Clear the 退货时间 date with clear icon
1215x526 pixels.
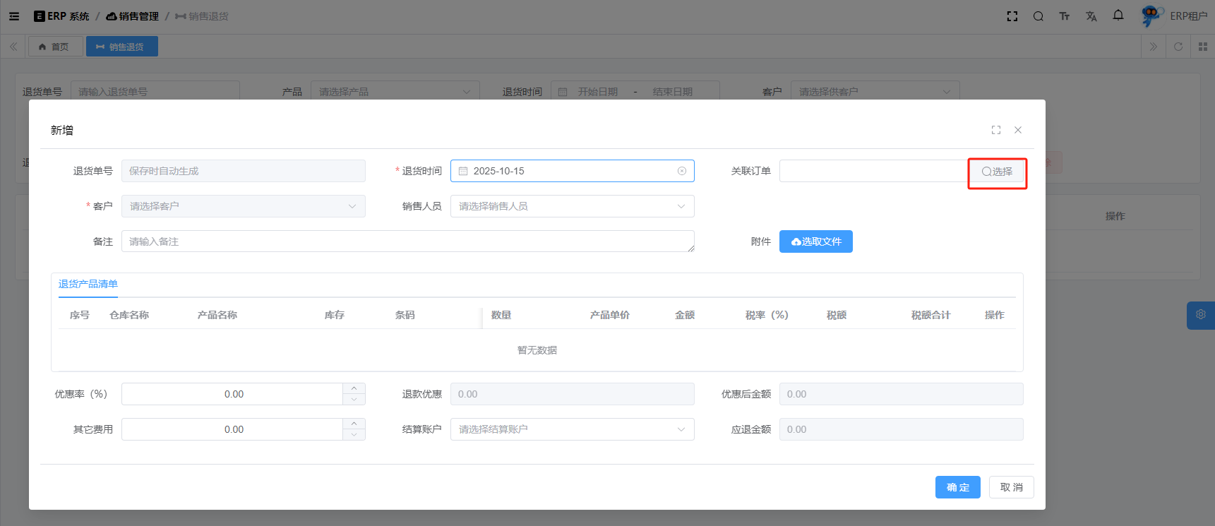click(x=681, y=171)
